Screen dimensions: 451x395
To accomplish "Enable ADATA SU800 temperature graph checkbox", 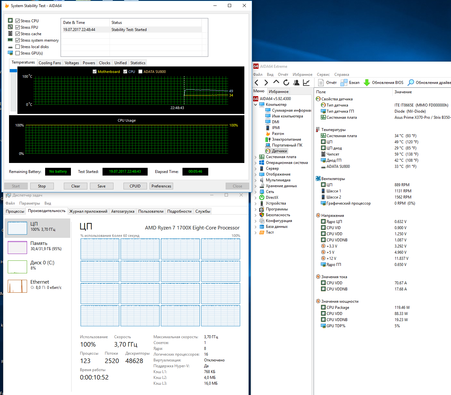I will [x=140, y=72].
